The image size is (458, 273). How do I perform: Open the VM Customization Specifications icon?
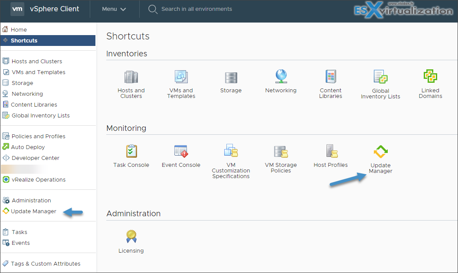[231, 151]
